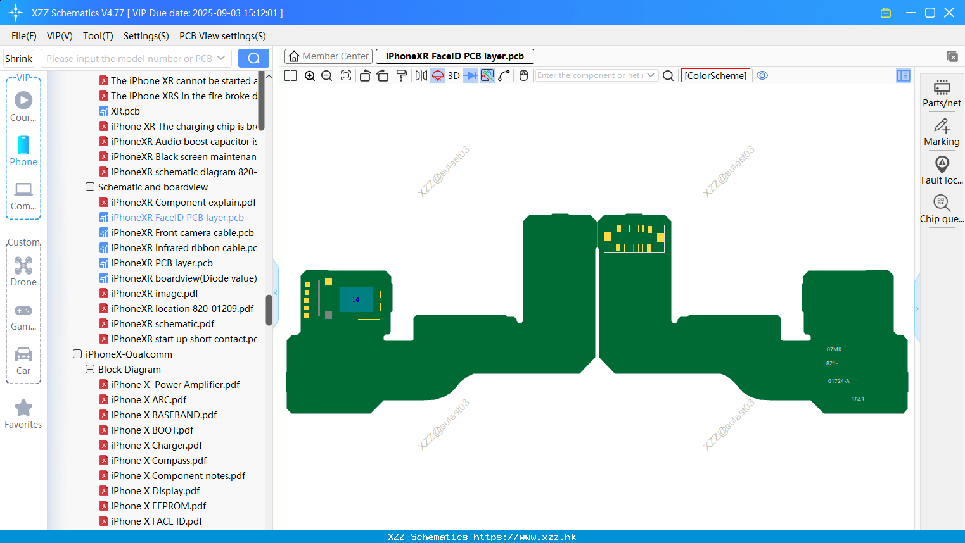965x543 pixels.
Task: Toggle split view icon in PCB toolbar
Action: pos(290,75)
